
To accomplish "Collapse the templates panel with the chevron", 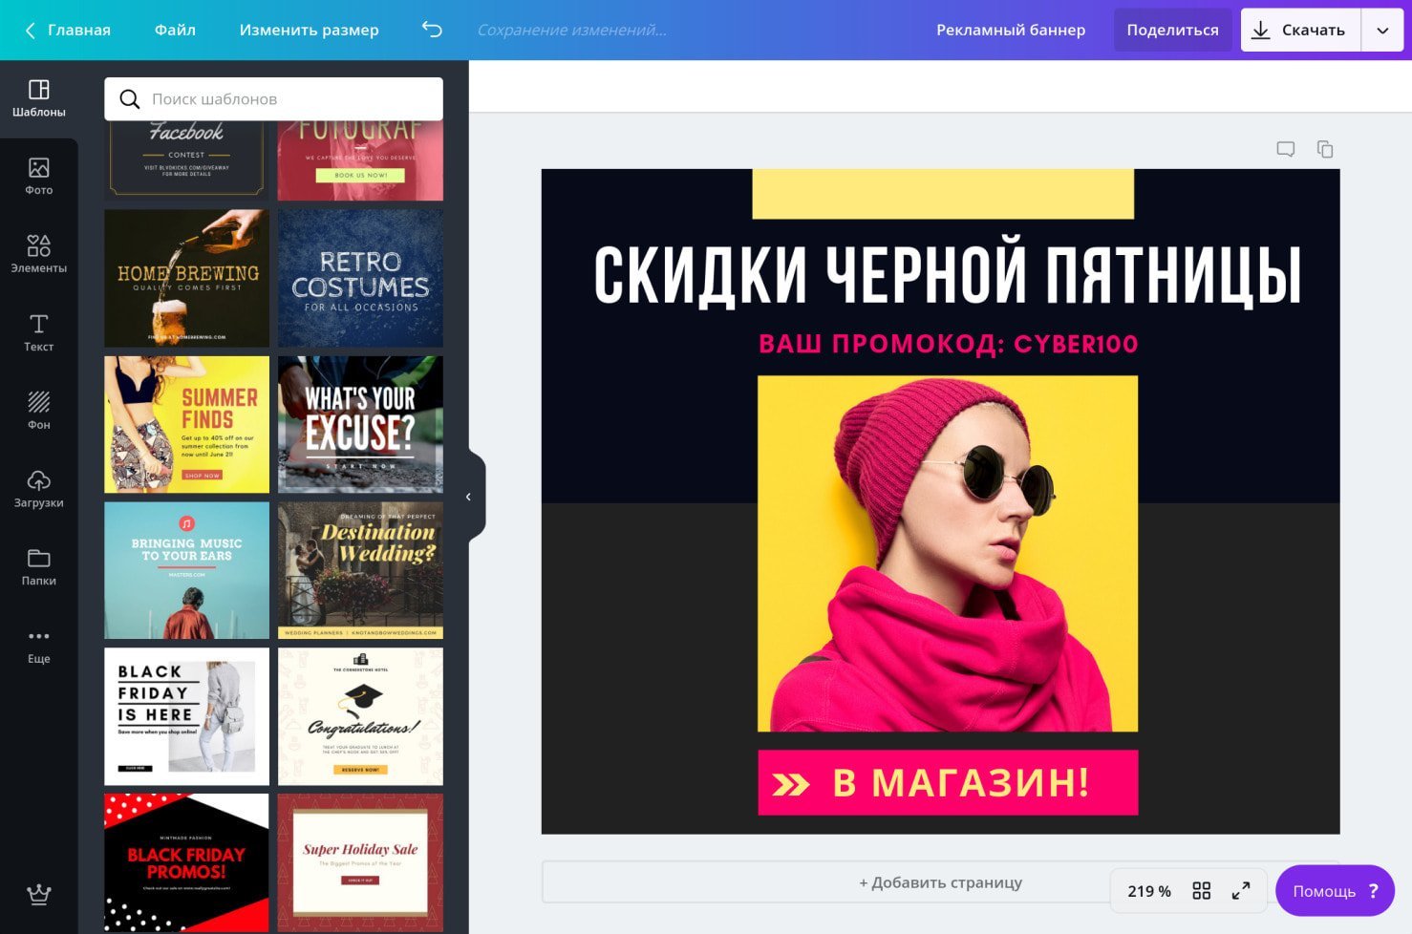I will (468, 497).
